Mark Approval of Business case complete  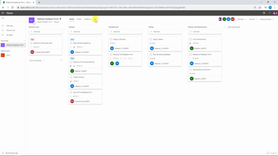coord(31,43)
